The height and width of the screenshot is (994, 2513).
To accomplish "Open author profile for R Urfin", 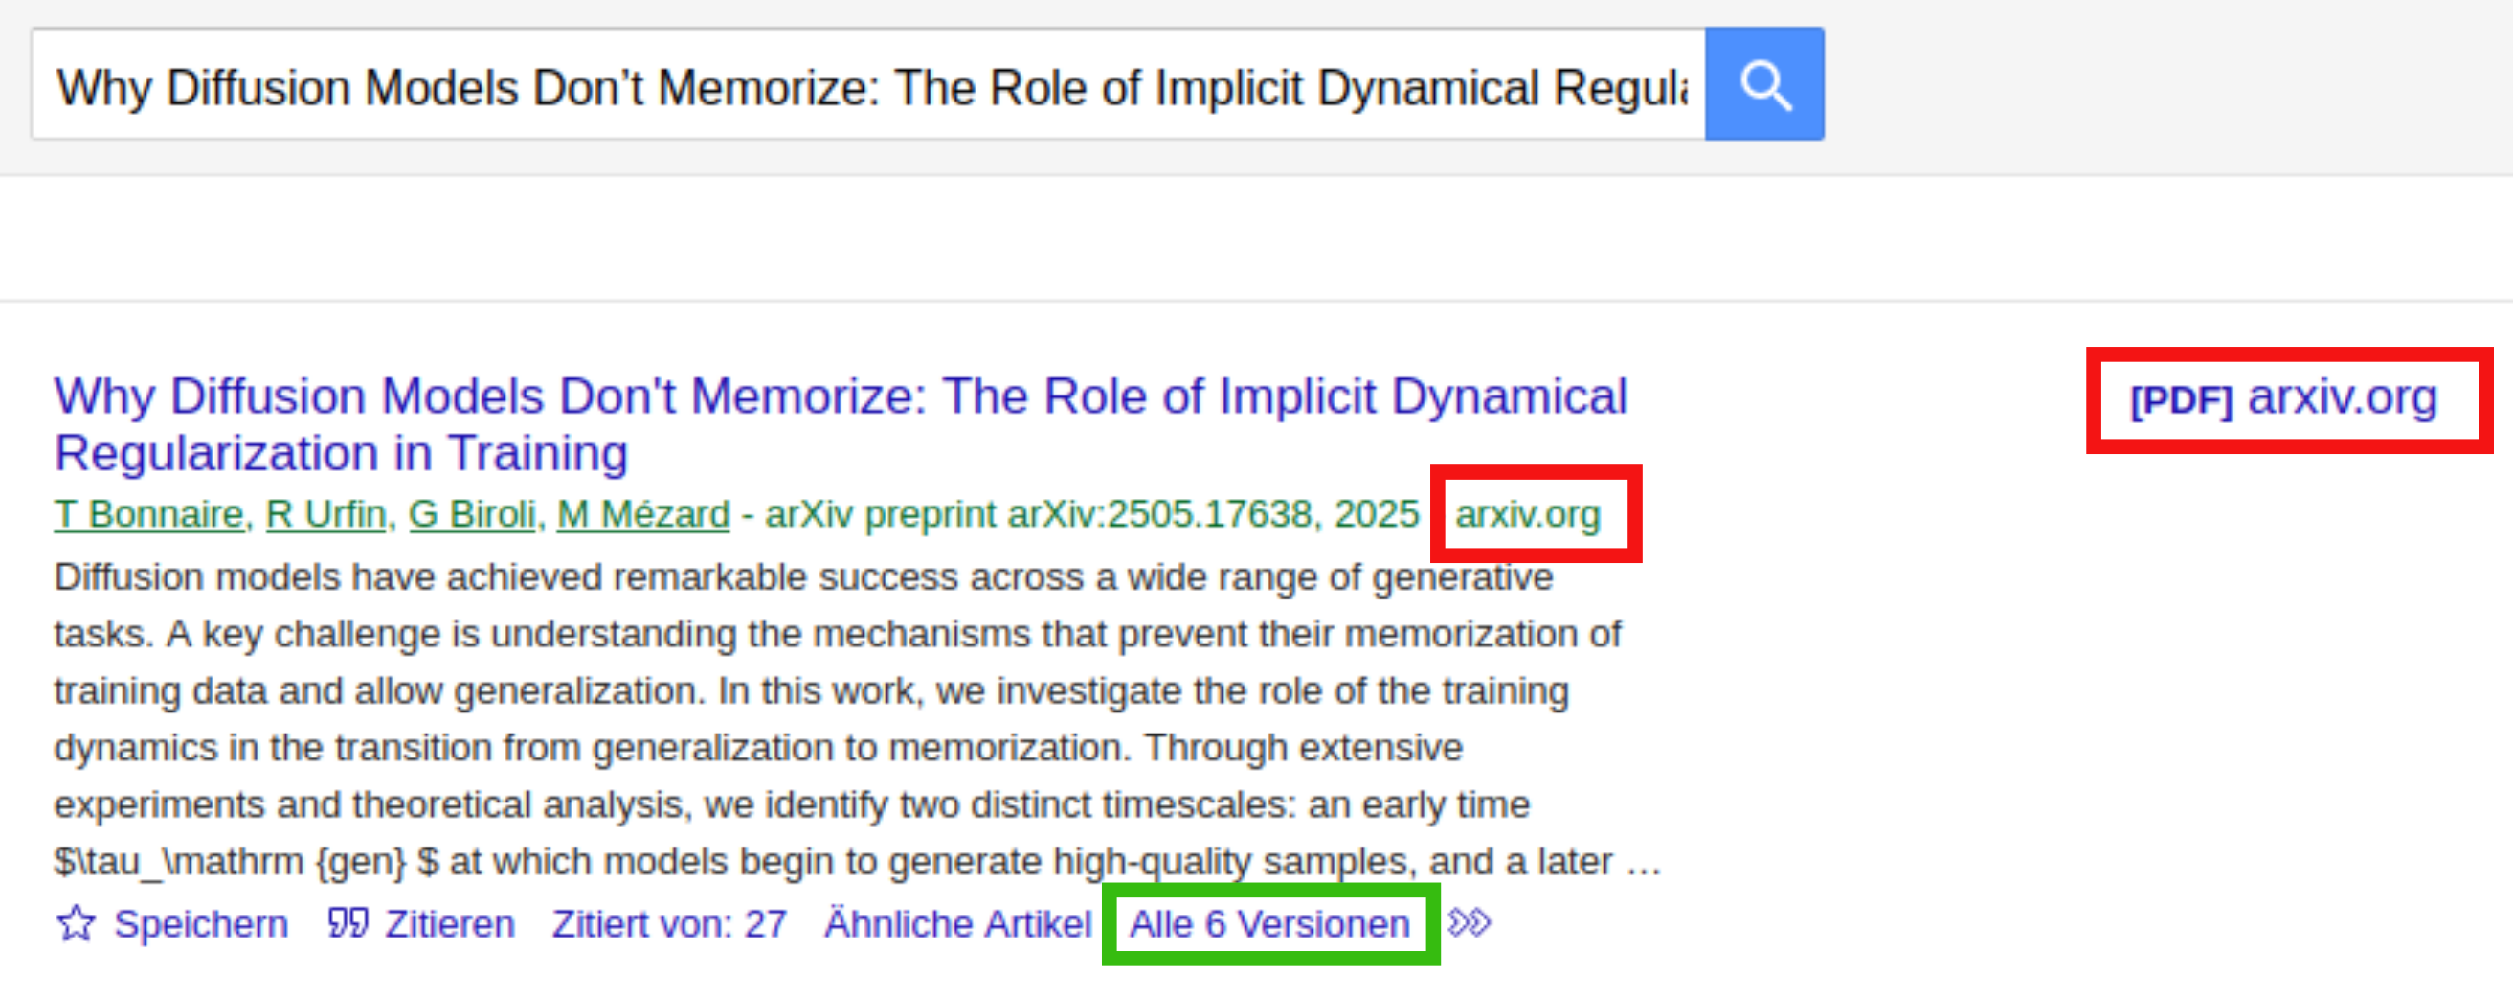I will coord(325,514).
